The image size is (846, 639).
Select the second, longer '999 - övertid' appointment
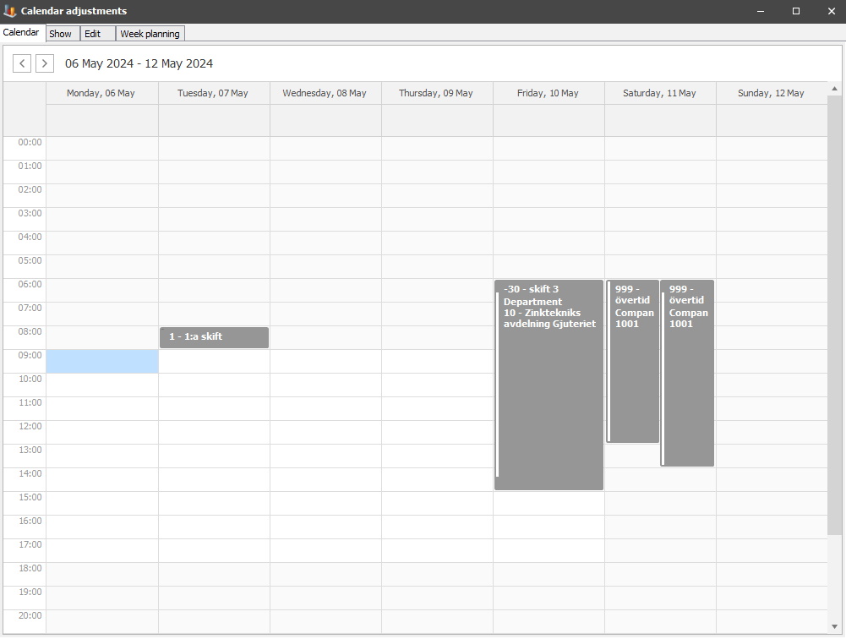point(687,373)
